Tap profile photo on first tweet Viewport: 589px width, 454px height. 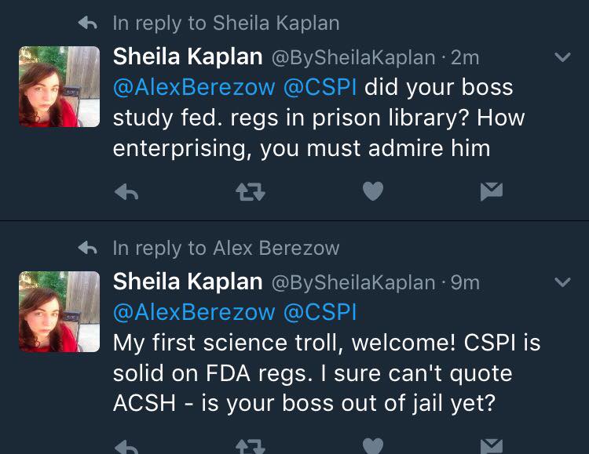(x=60, y=87)
